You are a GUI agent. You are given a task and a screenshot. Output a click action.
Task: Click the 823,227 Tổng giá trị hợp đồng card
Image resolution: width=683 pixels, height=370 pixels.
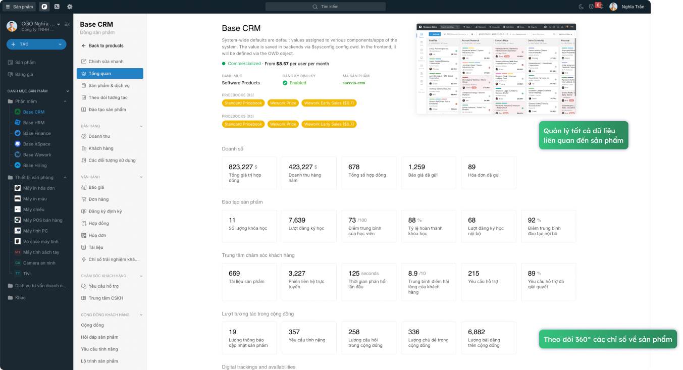tap(249, 173)
